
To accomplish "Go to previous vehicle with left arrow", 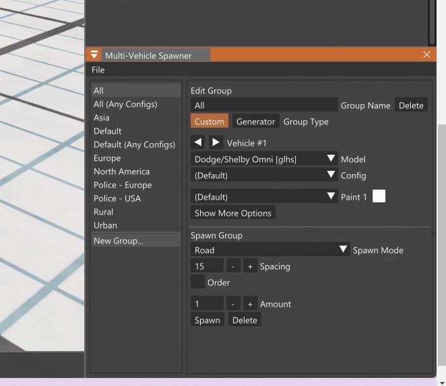I will click(197, 143).
